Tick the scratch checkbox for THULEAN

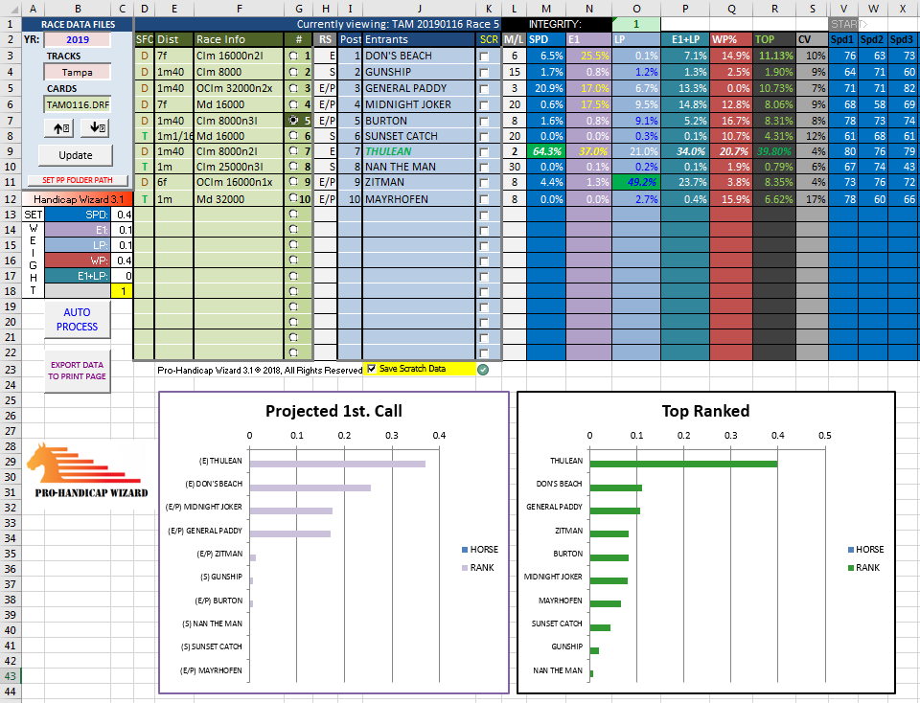pos(484,151)
